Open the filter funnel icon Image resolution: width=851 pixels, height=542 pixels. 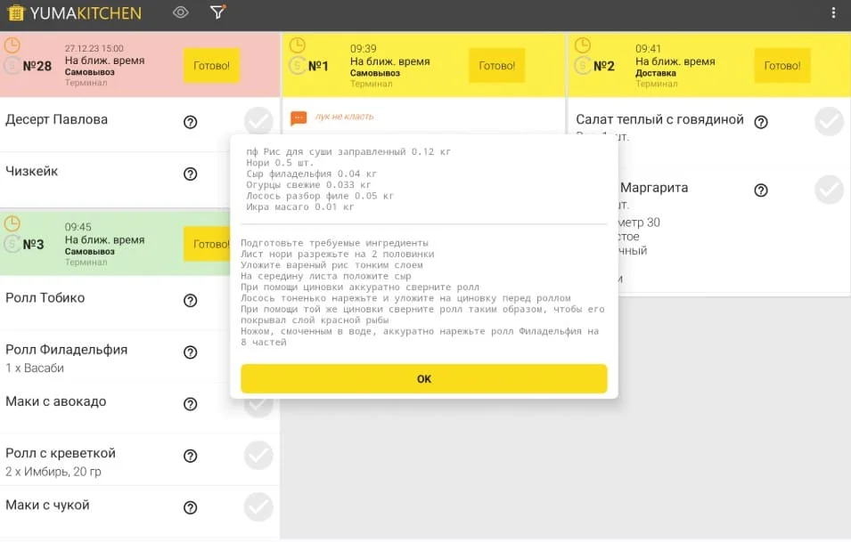tap(217, 12)
